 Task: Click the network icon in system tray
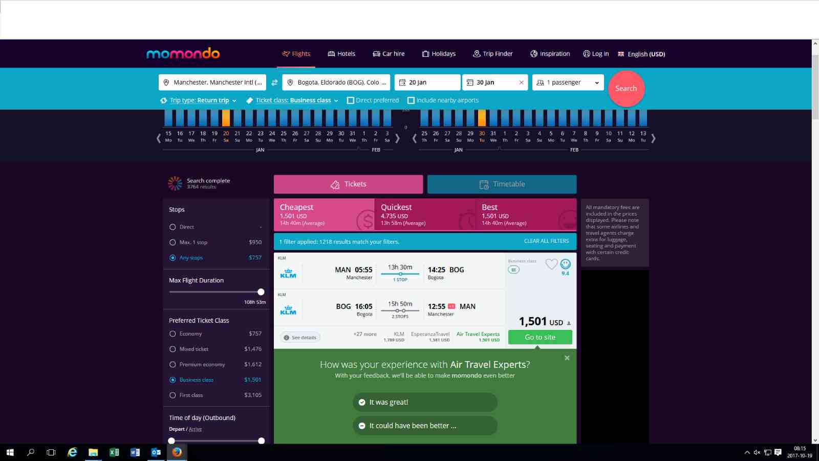point(767,452)
